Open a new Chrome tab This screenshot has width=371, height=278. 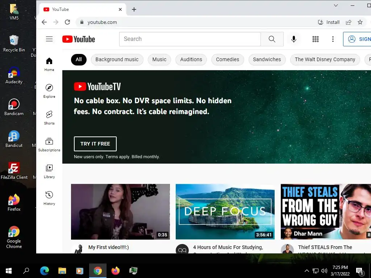[x=134, y=9]
